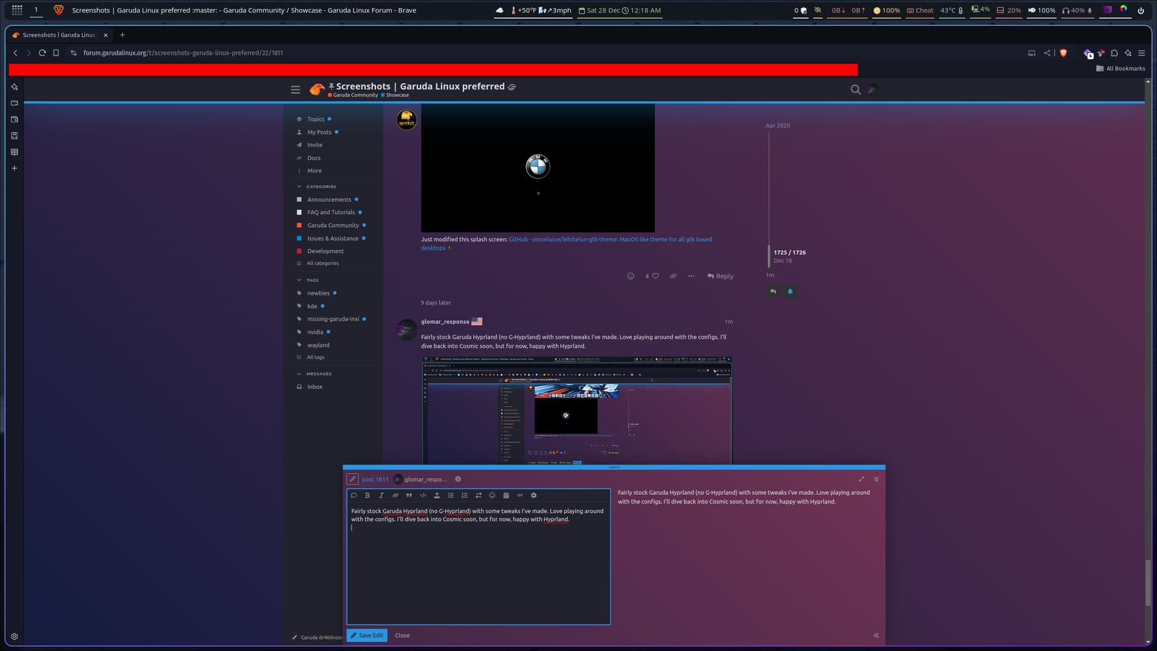Image resolution: width=1157 pixels, height=651 pixels.
Task: Apply italic formatting in the editor toolbar
Action: [381, 495]
